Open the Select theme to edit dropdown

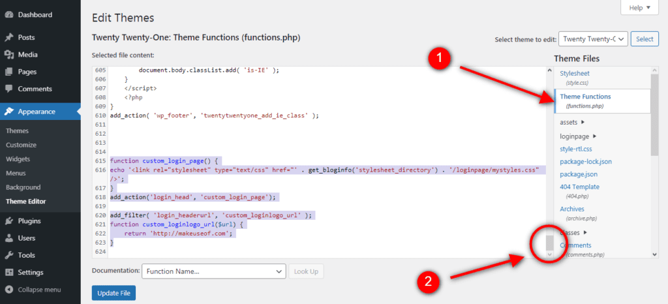594,38
